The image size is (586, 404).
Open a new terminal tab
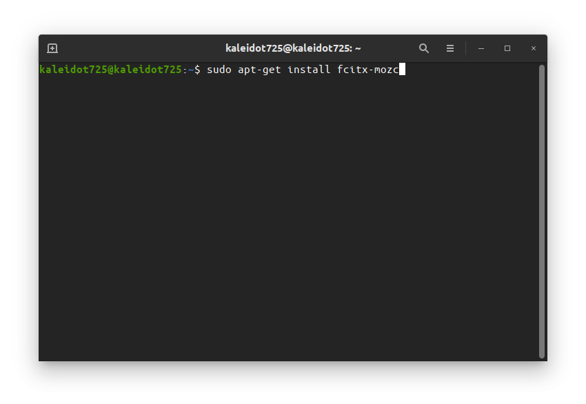pos(52,48)
